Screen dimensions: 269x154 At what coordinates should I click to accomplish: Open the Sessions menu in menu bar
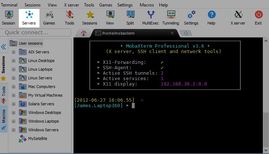click(x=33, y=5)
